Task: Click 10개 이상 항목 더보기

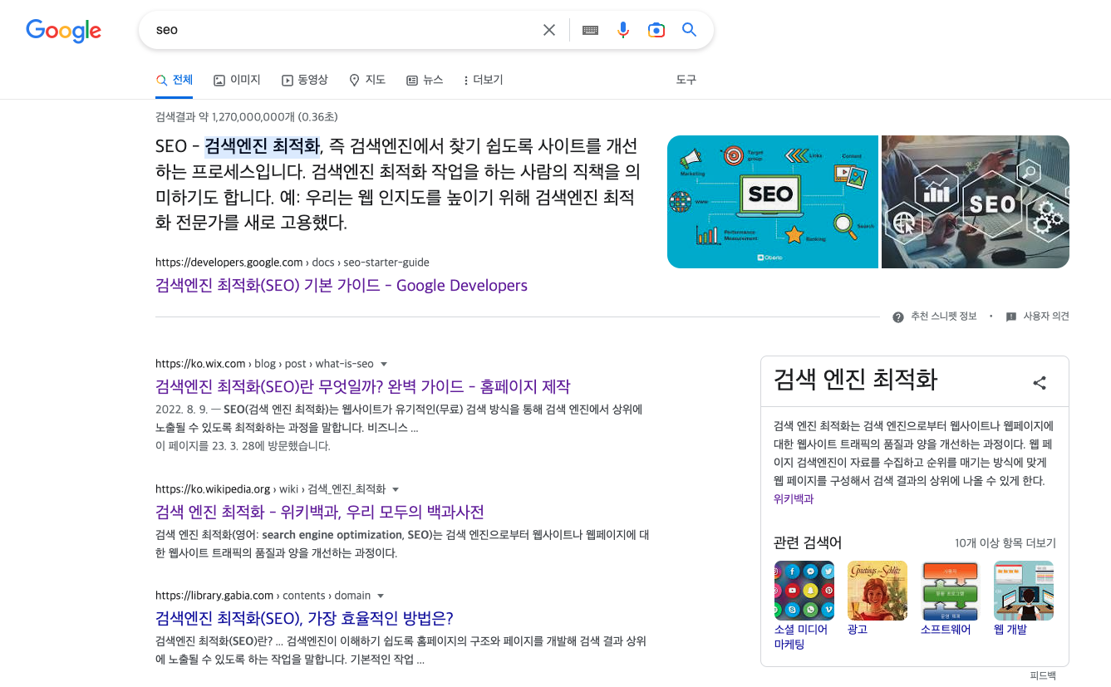Action: point(1005,543)
